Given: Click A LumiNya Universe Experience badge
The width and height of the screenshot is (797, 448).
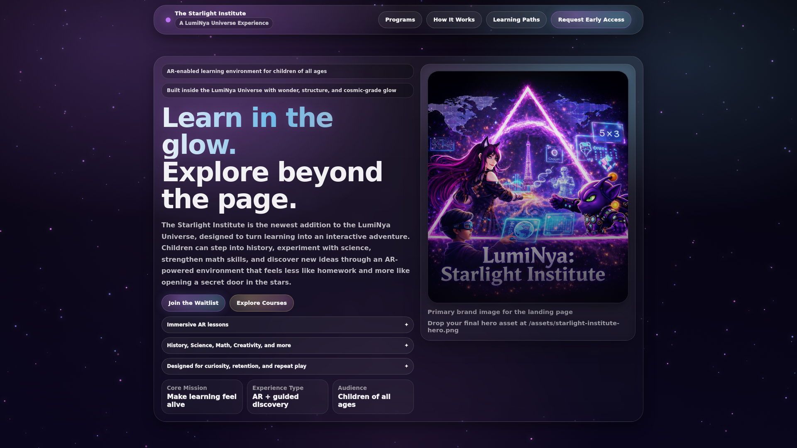Looking at the screenshot, I should point(224,23).
